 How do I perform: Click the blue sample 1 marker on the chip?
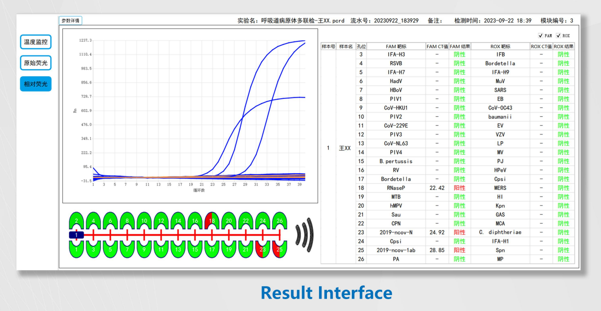tap(77, 235)
